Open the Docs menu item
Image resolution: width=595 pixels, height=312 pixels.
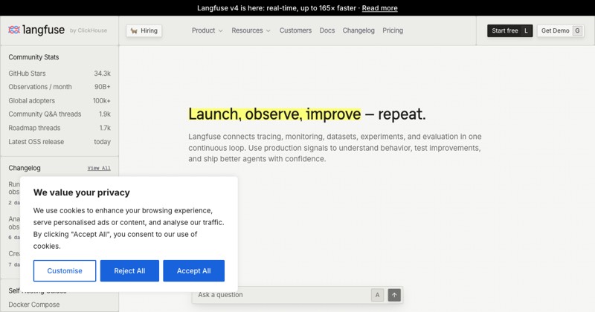click(x=327, y=30)
